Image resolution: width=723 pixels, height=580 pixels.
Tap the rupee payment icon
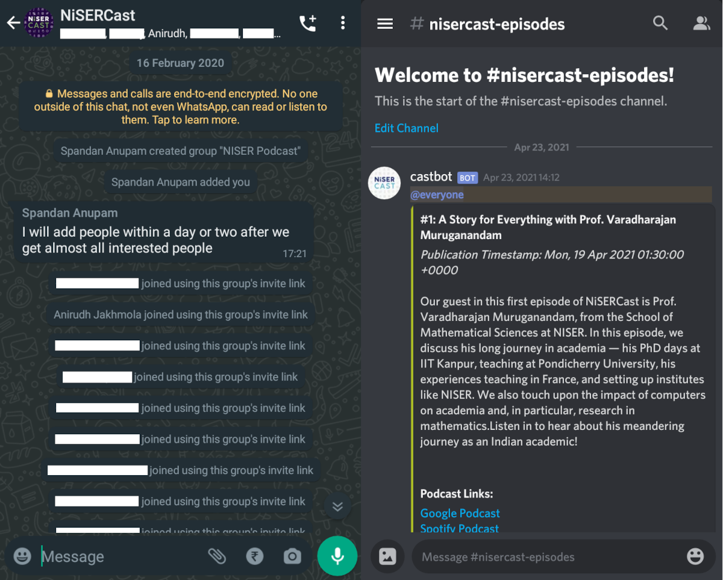click(x=255, y=556)
